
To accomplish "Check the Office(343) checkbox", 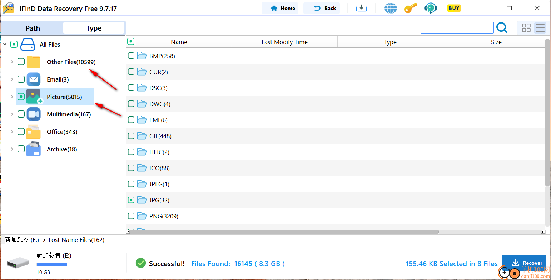I will [21, 131].
